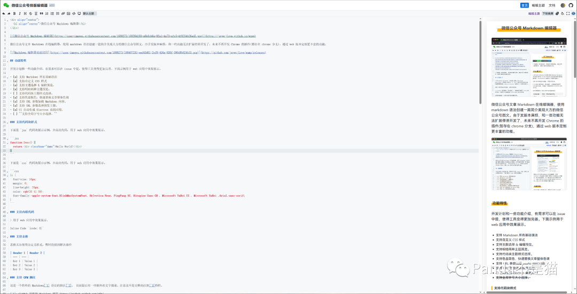Copy the rendered preview content

(x=557, y=13)
